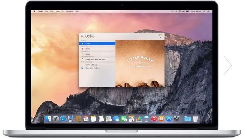The image size is (245, 138).
Task: Open Reminders list icon in Dock
Action: point(101,119)
